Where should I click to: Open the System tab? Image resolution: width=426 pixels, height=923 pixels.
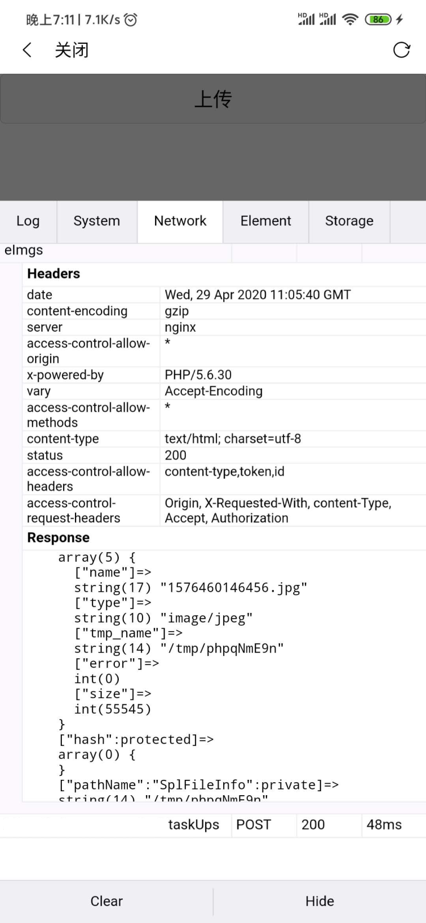(97, 221)
